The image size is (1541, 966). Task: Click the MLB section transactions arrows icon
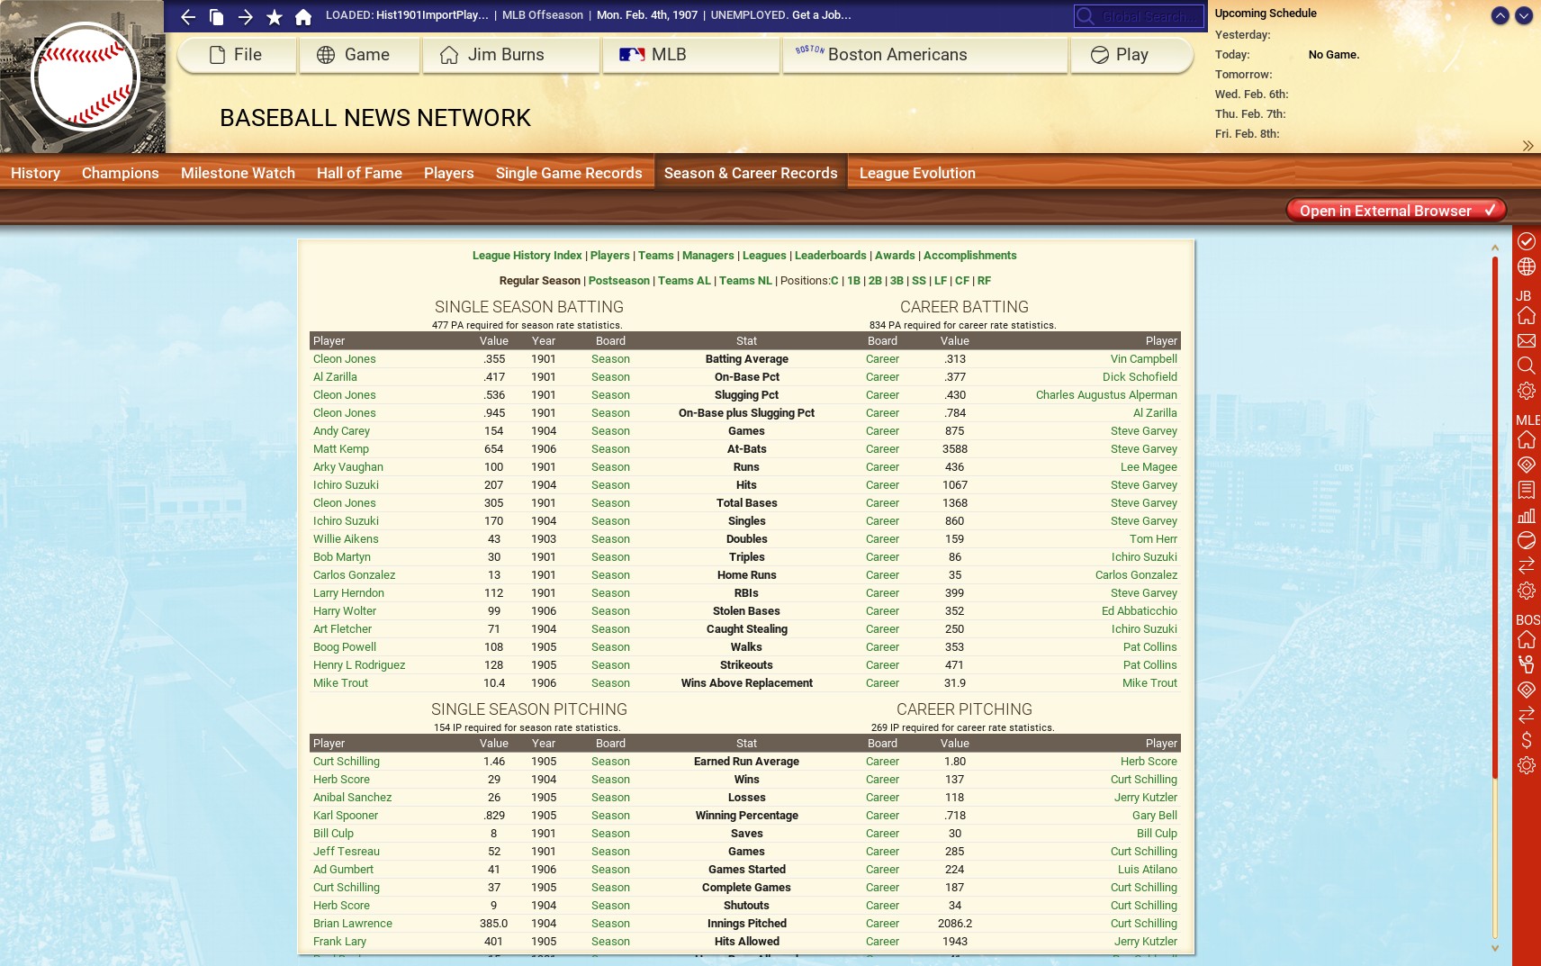click(x=1527, y=565)
